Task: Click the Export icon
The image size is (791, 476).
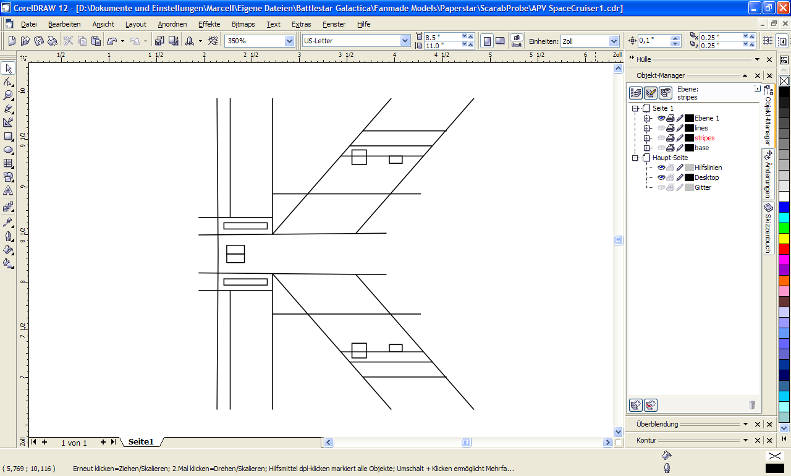Action: click(172, 41)
